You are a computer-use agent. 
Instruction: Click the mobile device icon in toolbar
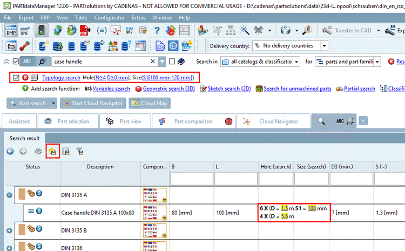coord(42,30)
